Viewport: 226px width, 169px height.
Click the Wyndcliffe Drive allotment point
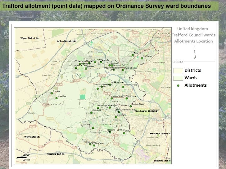(76, 68)
